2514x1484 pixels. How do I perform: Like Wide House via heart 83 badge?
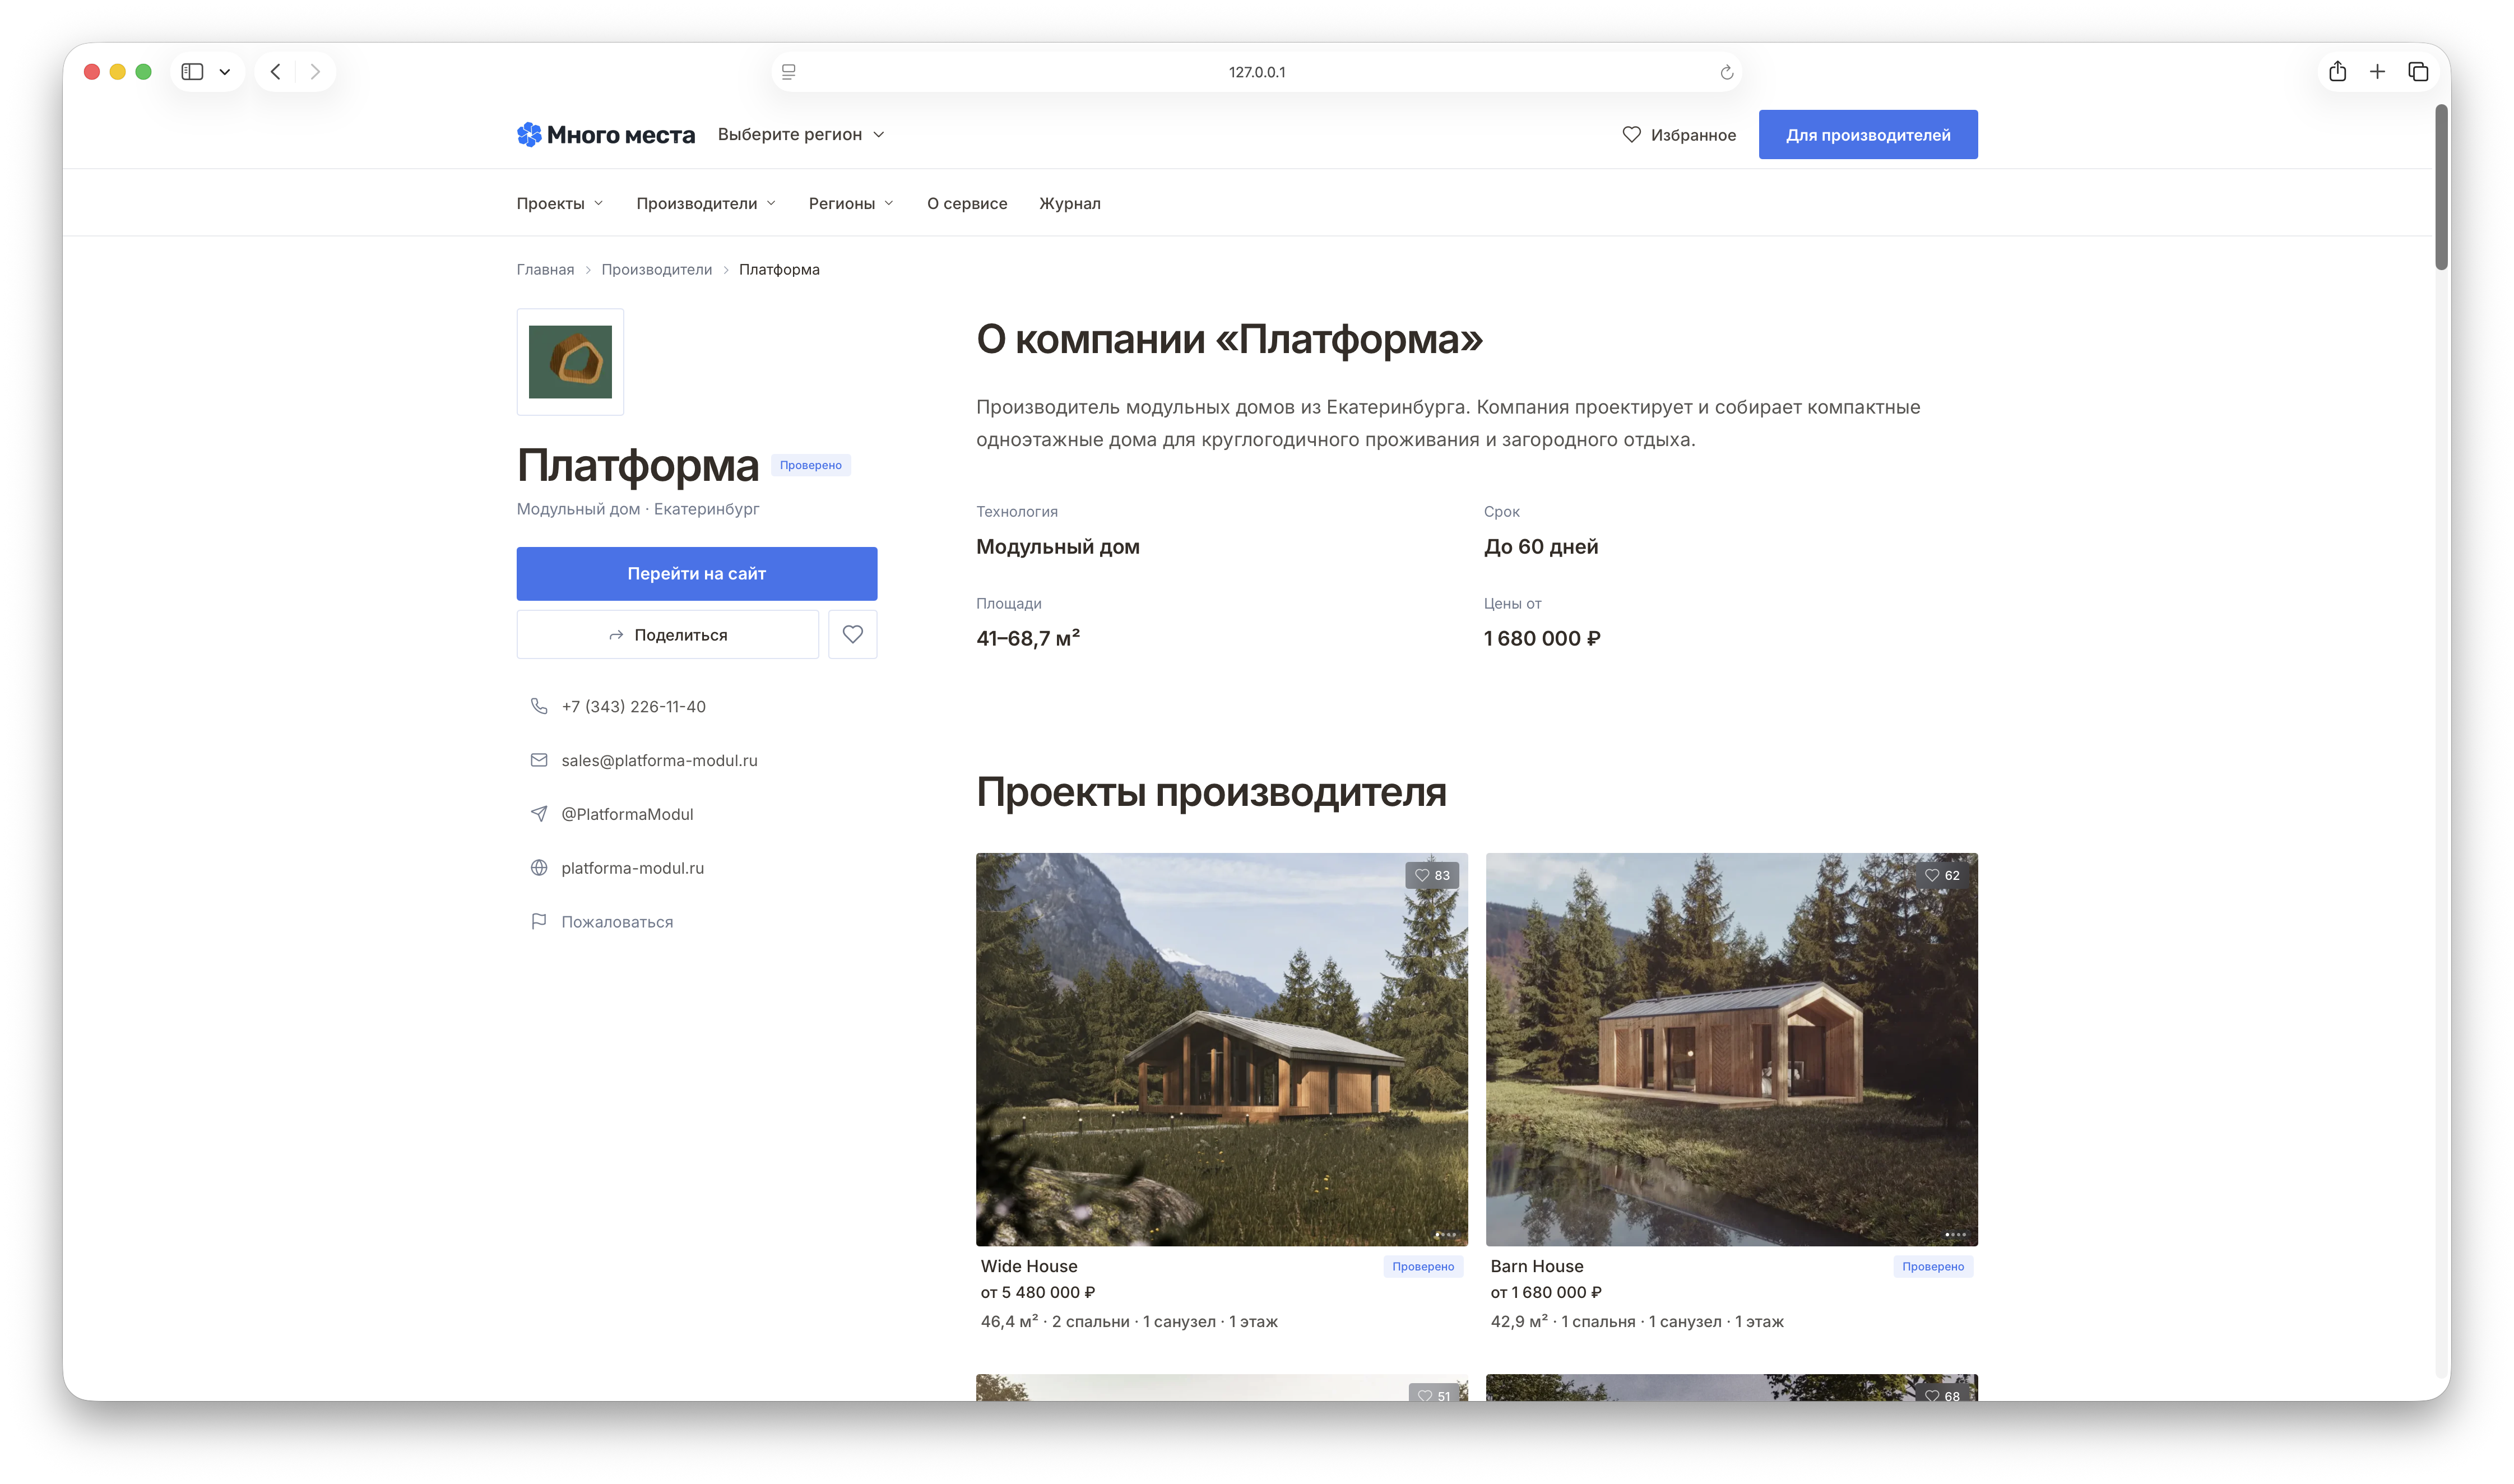[1431, 876]
